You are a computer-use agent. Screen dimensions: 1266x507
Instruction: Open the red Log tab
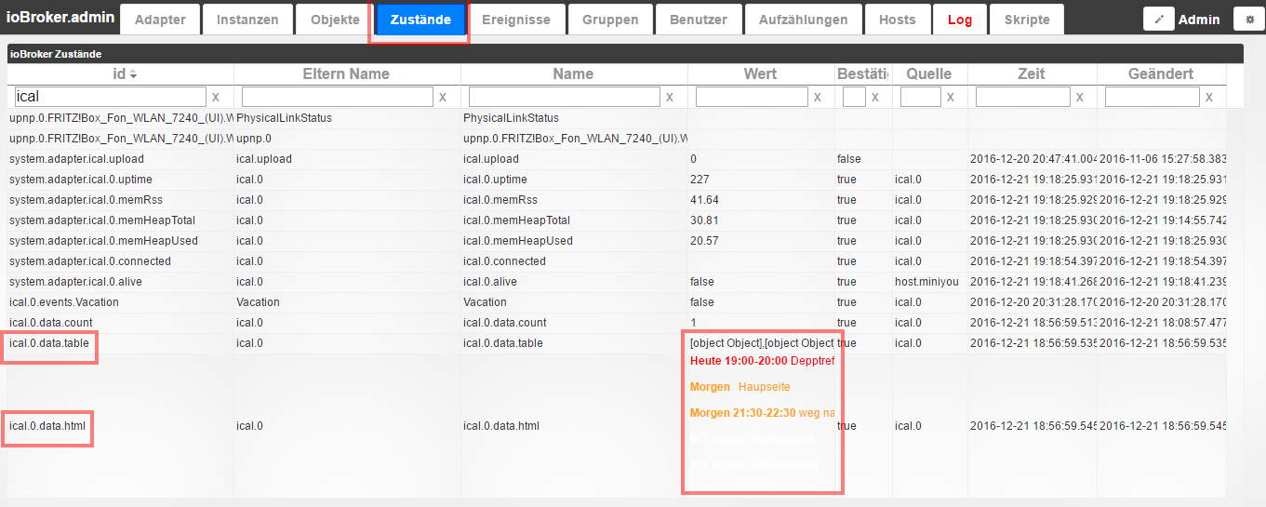click(960, 20)
